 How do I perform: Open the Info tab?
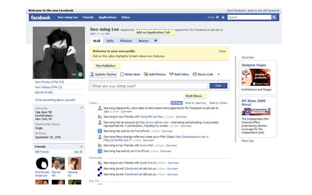pyautogui.click(x=110, y=41)
